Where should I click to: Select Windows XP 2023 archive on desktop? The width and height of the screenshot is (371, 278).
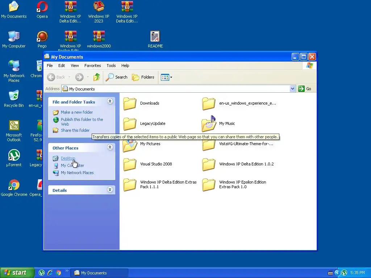[99, 12]
